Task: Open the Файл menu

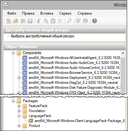Action: [11, 13]
